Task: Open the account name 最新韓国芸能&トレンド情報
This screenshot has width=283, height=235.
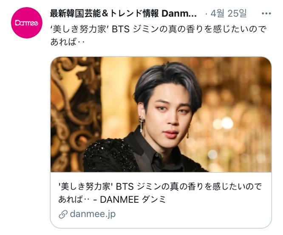Action: tap(105, 13)
